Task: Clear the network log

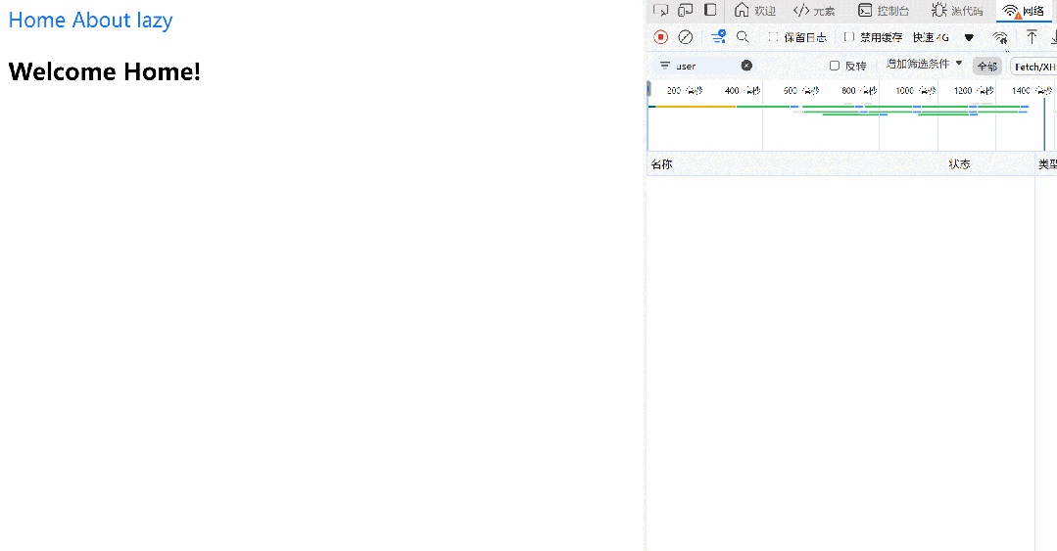Action: point(686,37)
